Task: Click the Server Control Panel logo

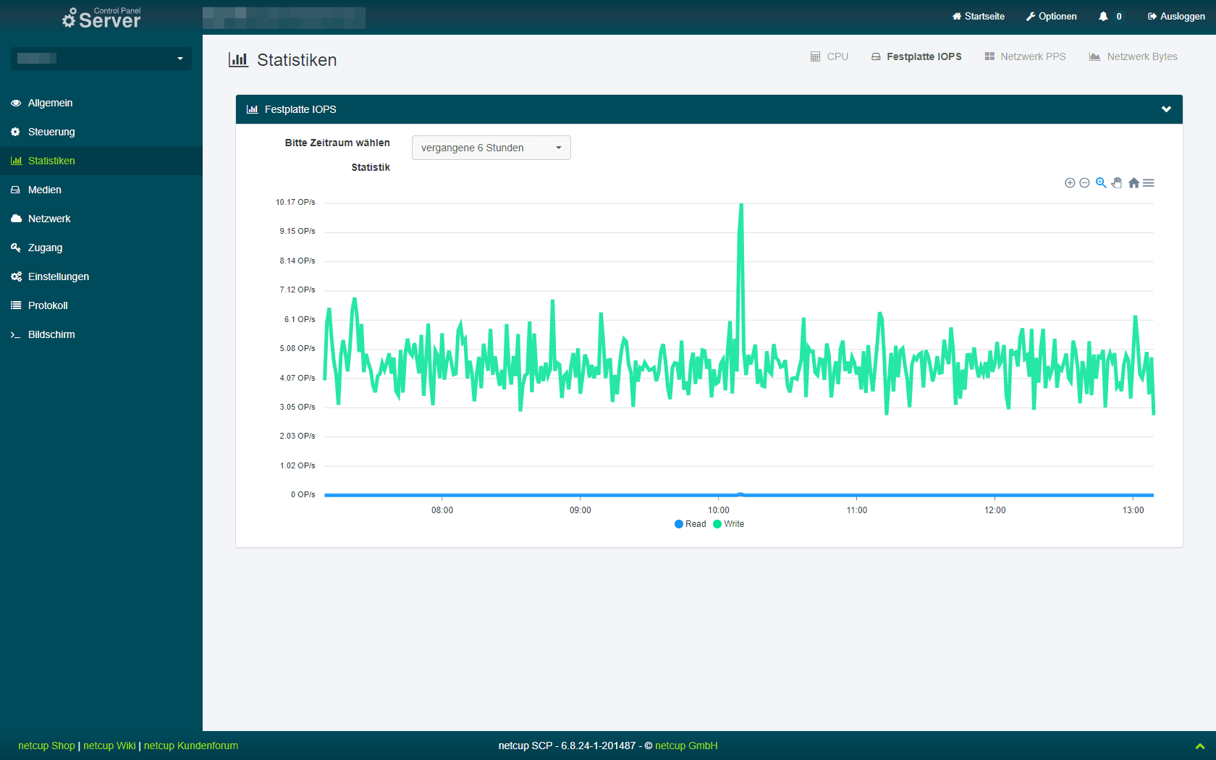Action: [101, 17]
